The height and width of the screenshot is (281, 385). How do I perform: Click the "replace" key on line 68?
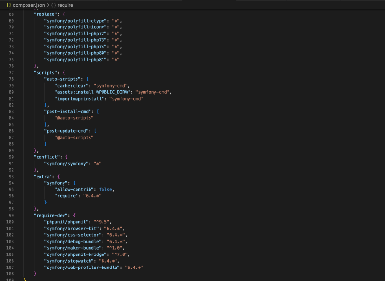(x=45, y=14)
